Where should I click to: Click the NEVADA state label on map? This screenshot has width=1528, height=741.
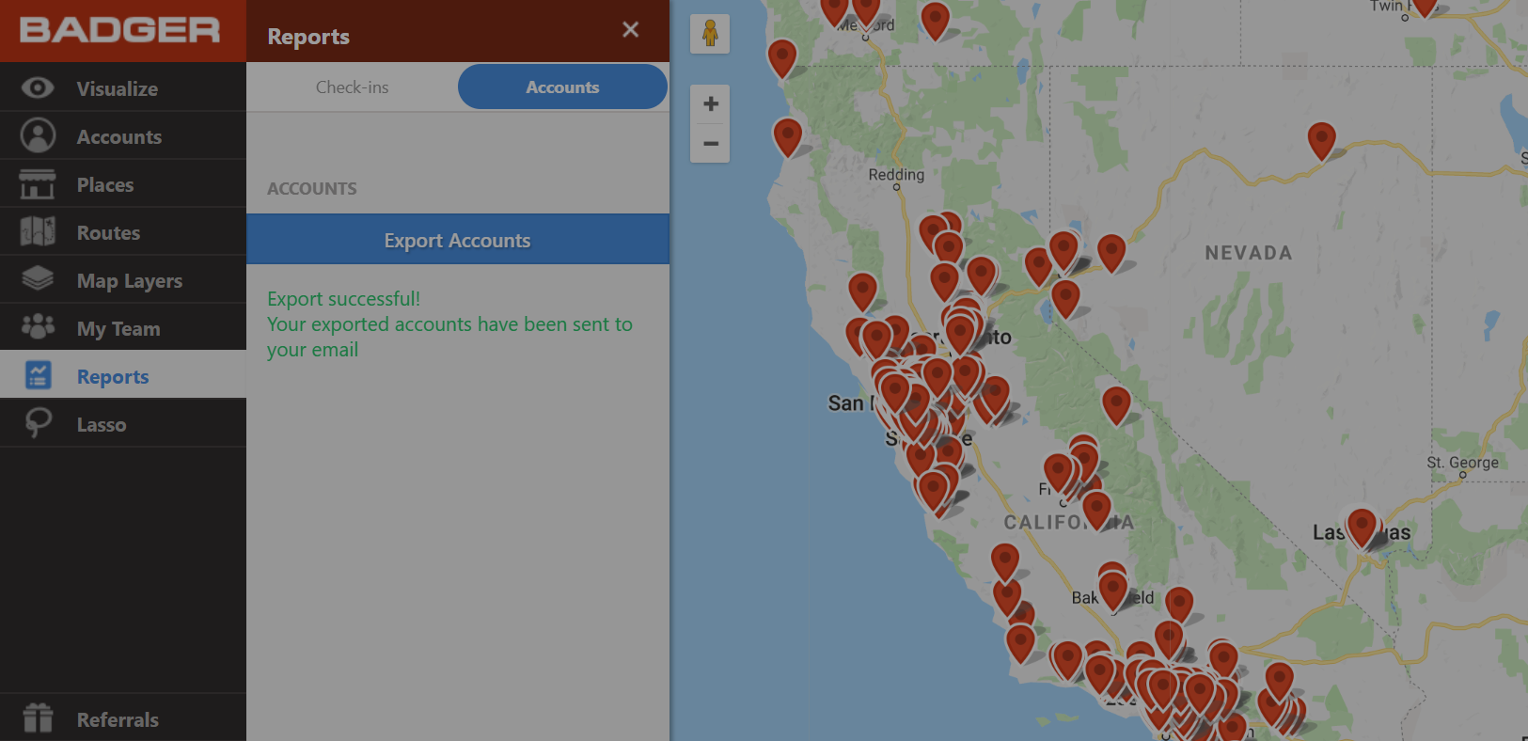[1249, 252]
